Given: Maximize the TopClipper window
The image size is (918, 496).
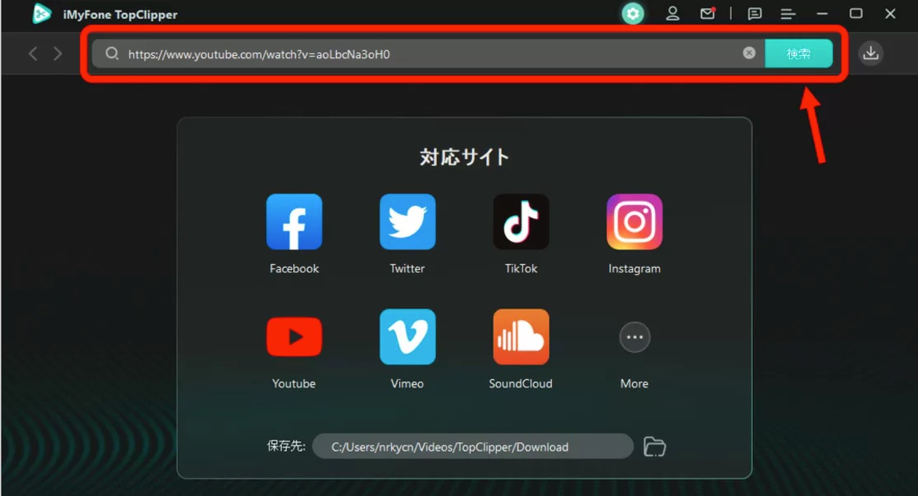Looking at the screenshot, I should coord(856,13).
